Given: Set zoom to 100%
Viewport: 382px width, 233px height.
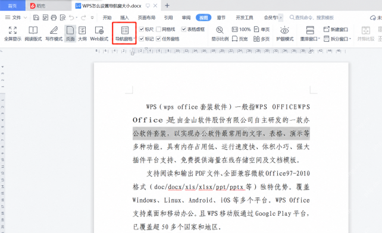Looking at the screenshot, I should click(241, 30).
